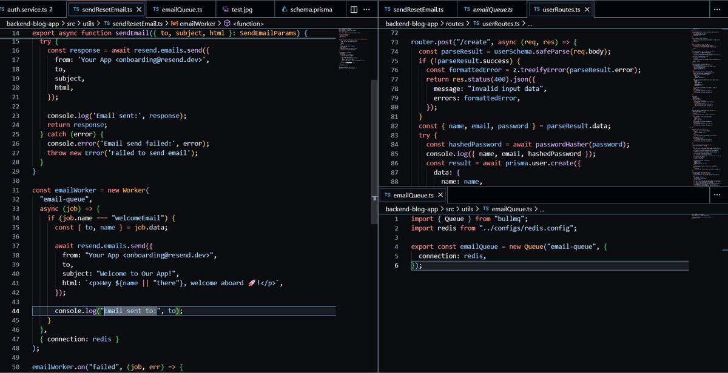
Task: Click the split editor icon in left group
Action: [x=354, y=10]
